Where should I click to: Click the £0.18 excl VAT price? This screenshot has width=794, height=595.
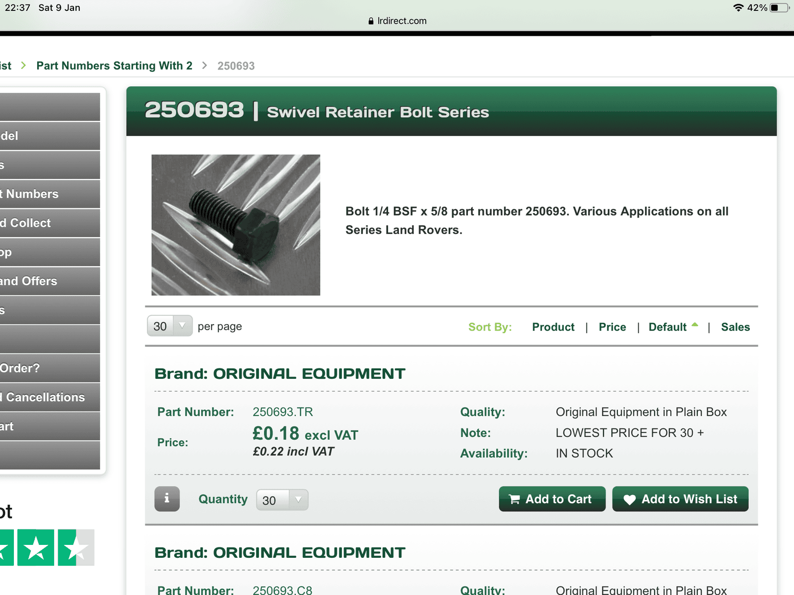[305, 434]
